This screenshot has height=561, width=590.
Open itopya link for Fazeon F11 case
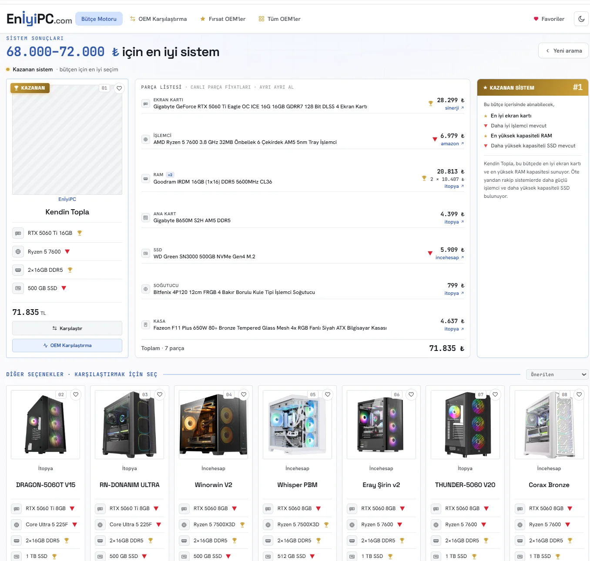click(454, 329)
